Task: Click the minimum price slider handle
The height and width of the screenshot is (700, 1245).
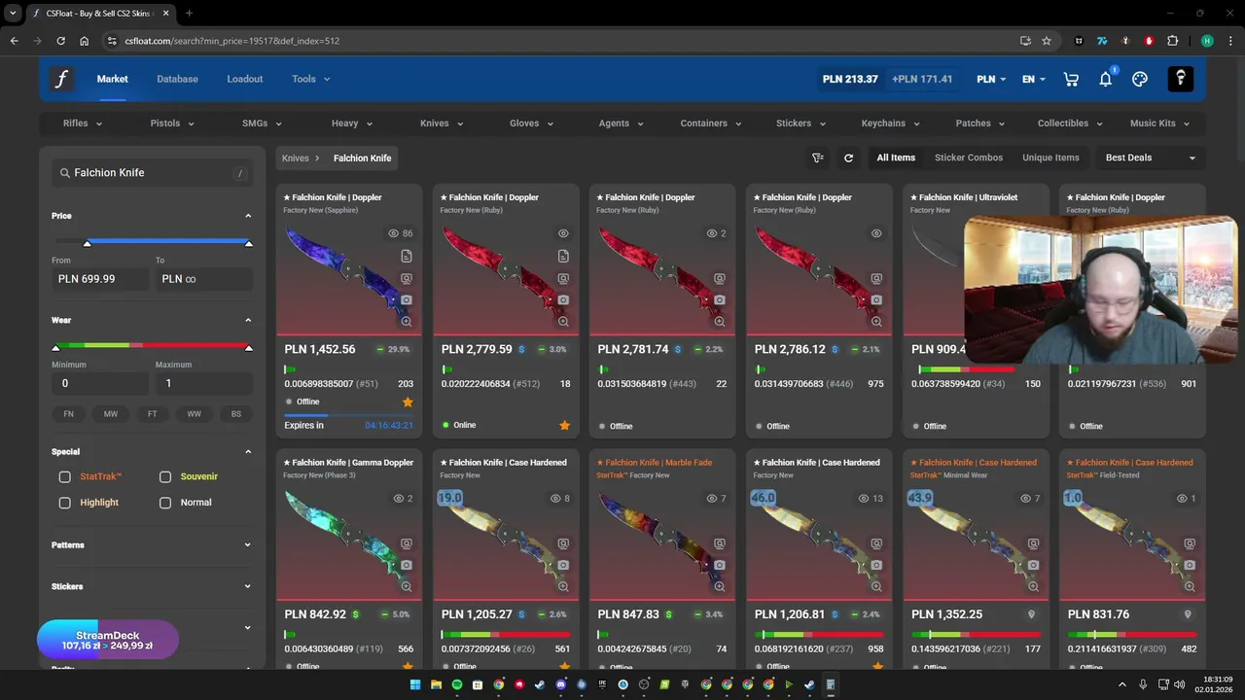Action: [88, 242]
